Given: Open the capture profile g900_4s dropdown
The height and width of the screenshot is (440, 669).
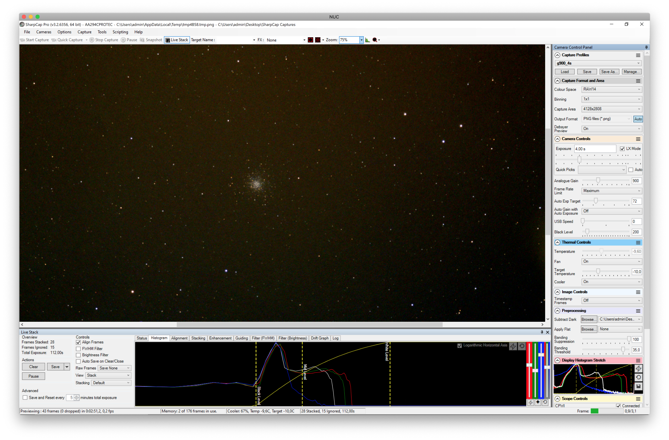Looking at the screenshot, I should tap(598, 63).
